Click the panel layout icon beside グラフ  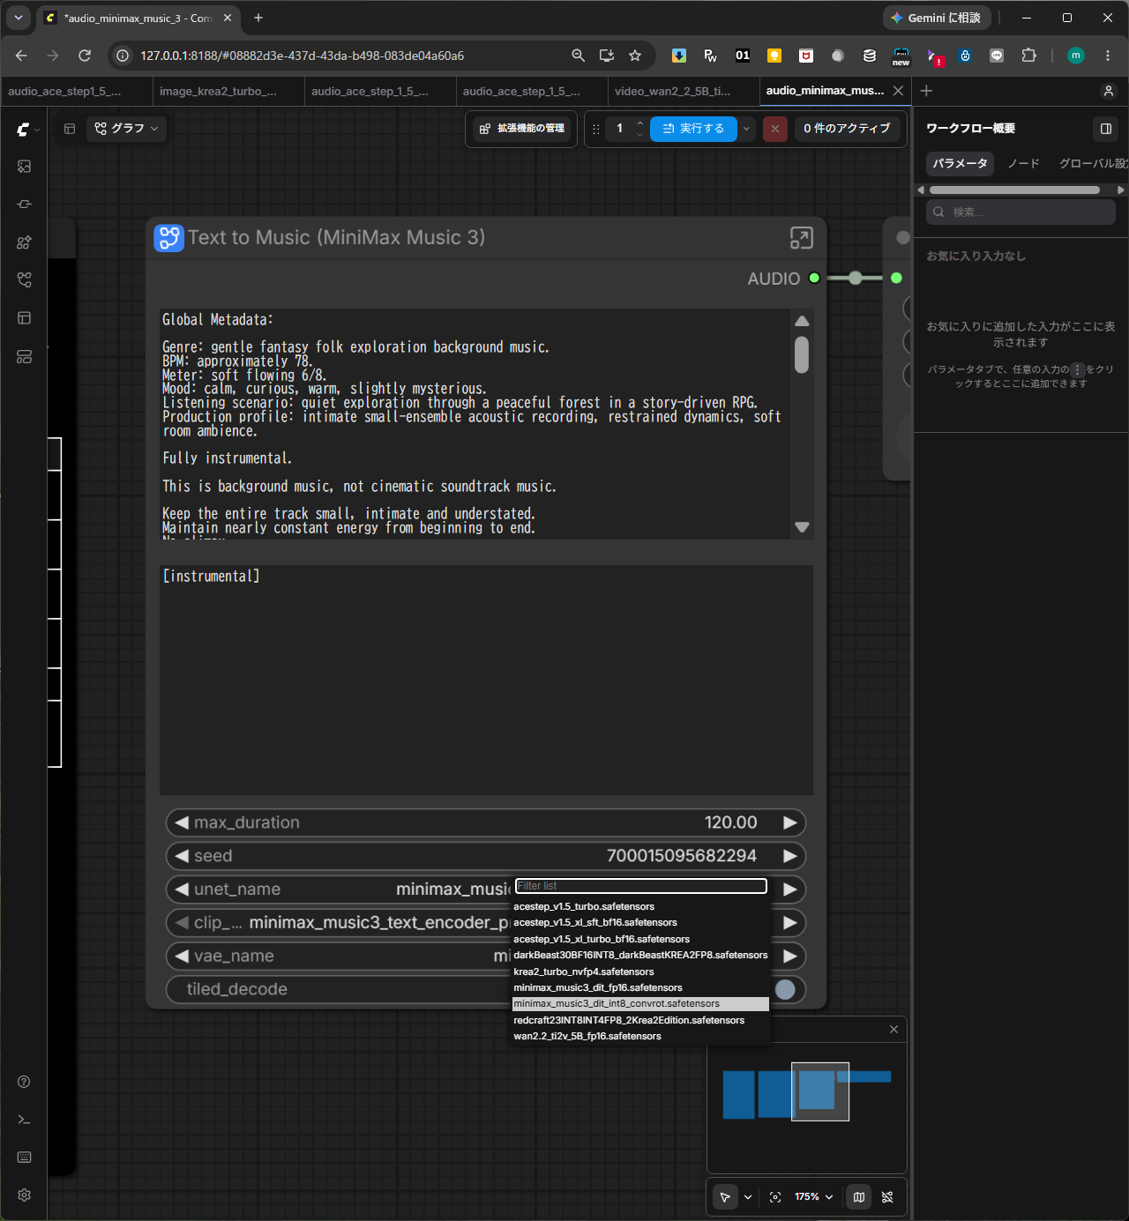pyautogui.click(x=70, y=129)
